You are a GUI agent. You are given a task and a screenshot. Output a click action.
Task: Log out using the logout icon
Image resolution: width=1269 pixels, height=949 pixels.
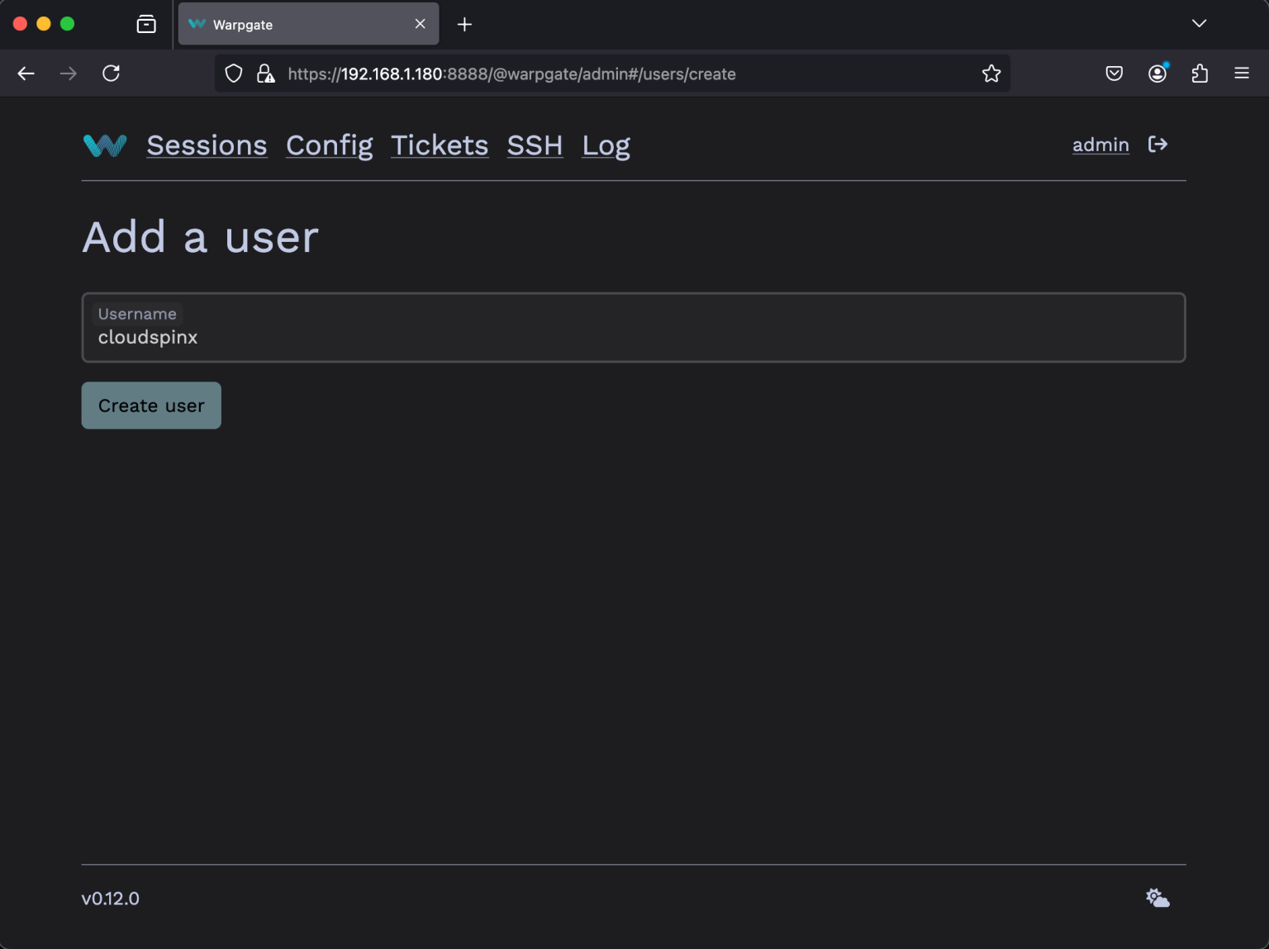(x=1158, y=145)
